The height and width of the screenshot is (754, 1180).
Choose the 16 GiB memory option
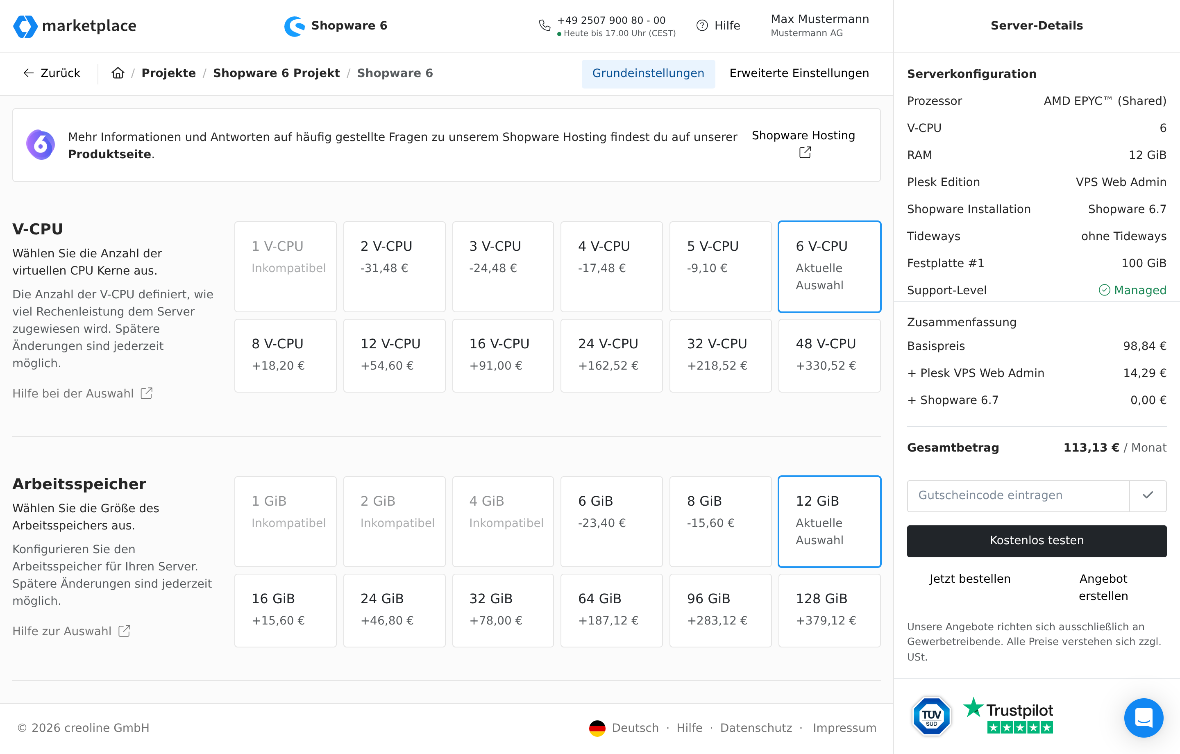[285, 610]
